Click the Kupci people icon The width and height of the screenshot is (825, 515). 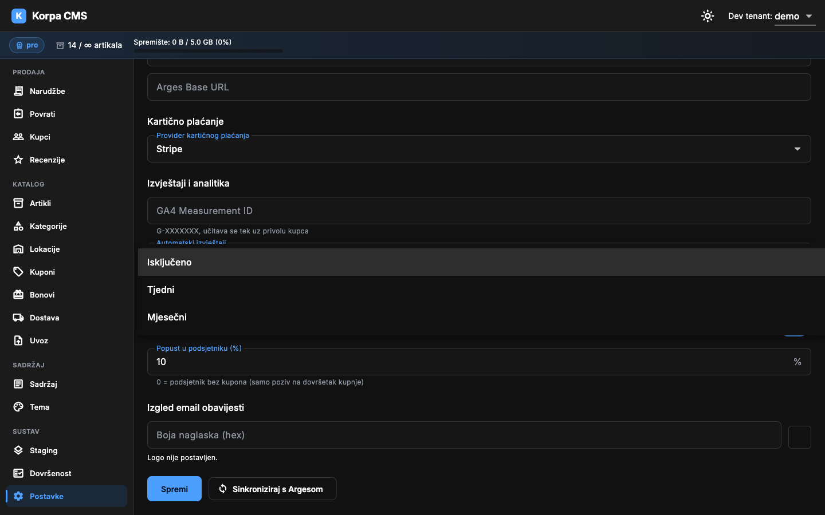tap(18, 137)
